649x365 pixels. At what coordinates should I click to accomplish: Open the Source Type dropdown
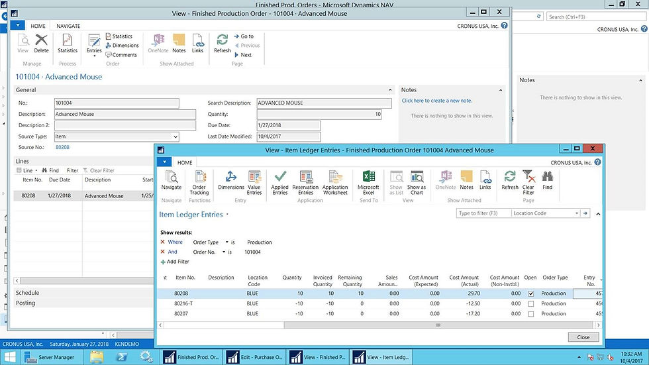pos(175,136)
